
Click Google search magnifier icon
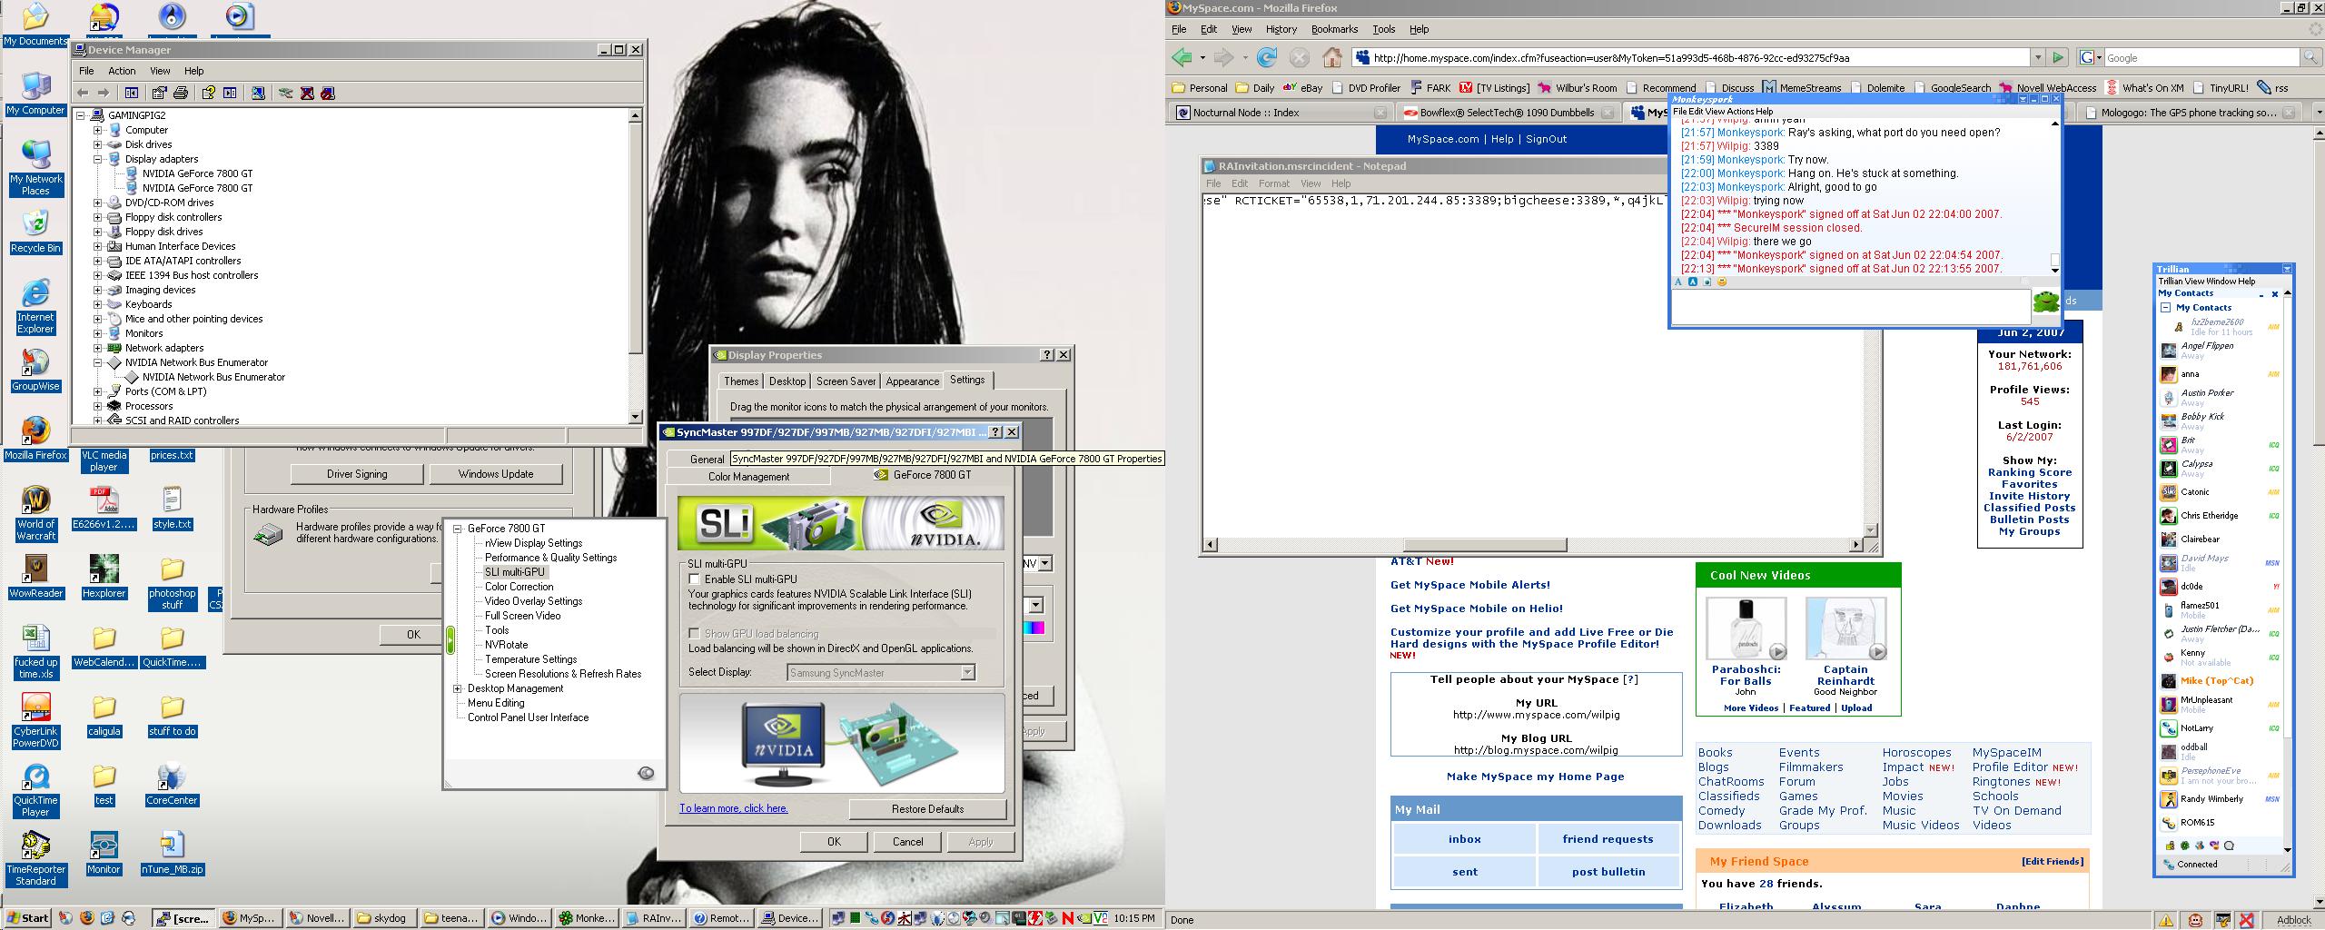click(x=2310, y=57)
